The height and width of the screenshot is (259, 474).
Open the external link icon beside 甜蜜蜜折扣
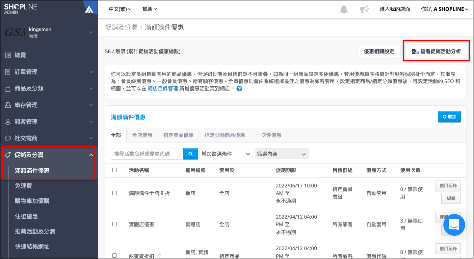tap(158, 256)
